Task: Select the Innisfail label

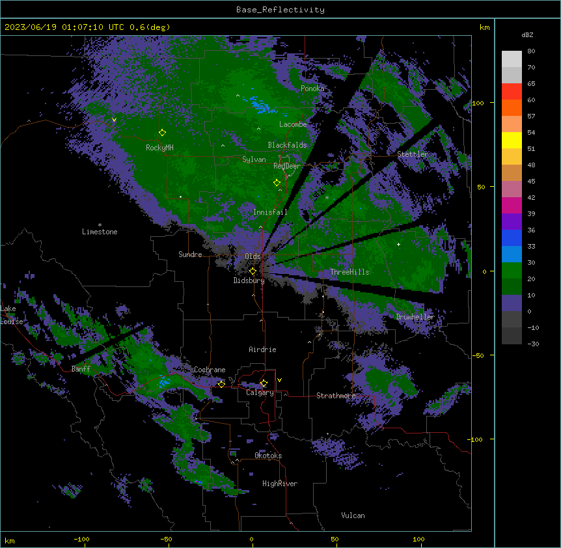Action: [x=270, y=212]
